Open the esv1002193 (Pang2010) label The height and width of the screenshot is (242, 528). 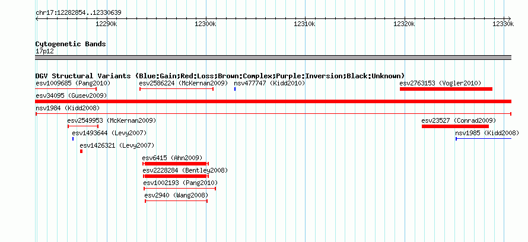180,183
